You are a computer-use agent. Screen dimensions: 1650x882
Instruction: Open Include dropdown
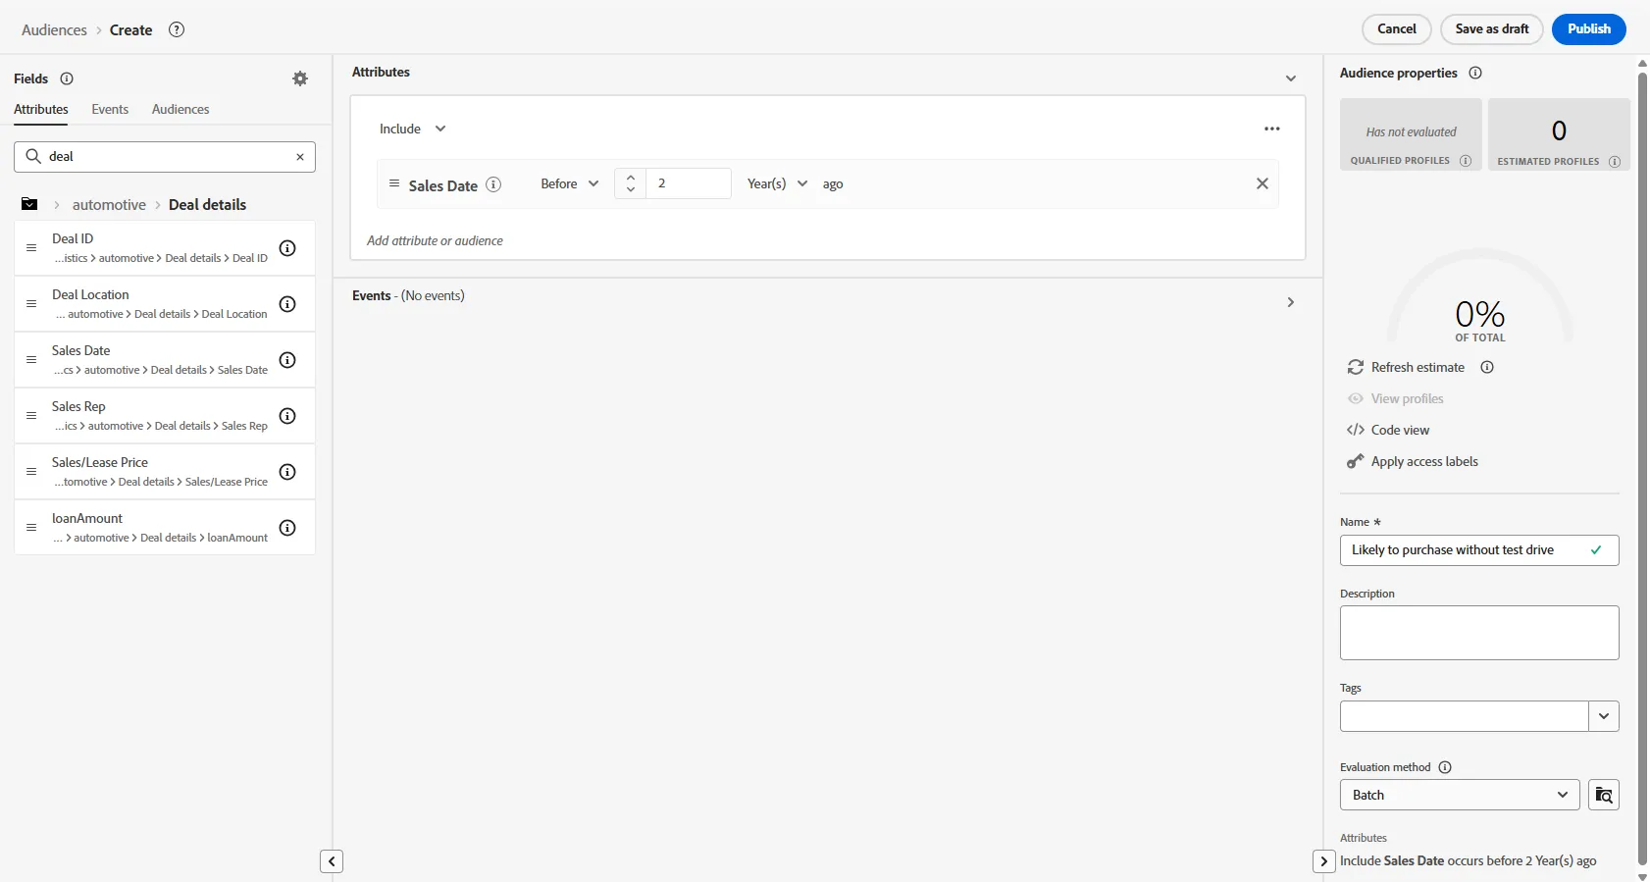(413, 129)
